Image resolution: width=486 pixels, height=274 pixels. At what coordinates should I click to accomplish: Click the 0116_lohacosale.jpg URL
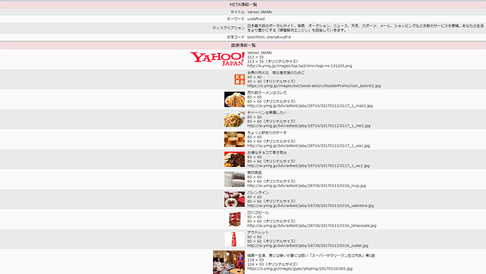(x=312, y=225)
